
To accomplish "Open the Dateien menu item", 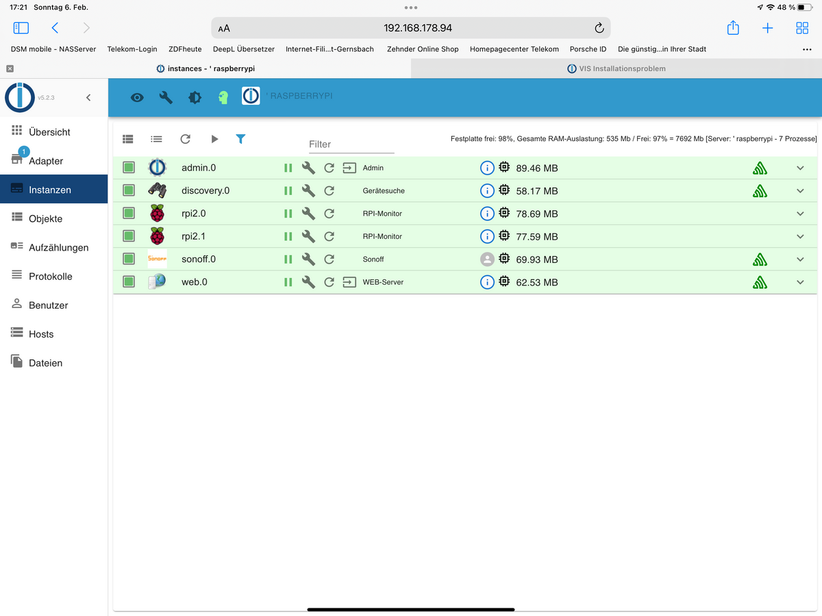I will coord(53,363).
